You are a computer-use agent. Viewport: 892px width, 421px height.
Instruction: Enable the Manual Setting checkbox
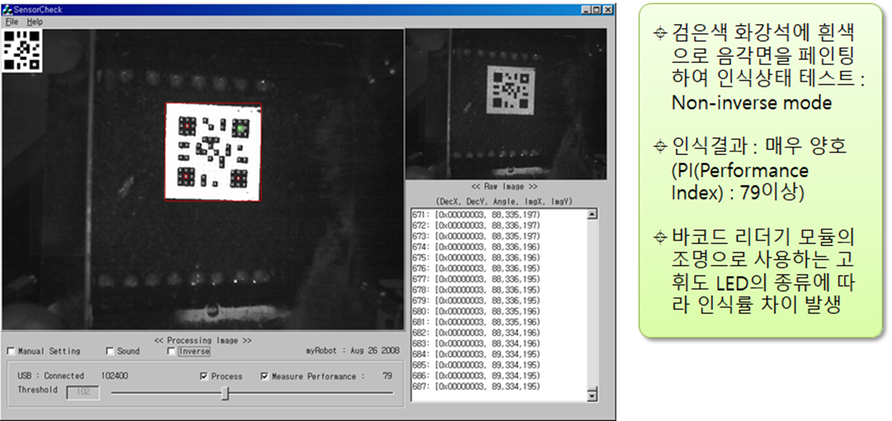pyautogui.click(x=11, y=351)
